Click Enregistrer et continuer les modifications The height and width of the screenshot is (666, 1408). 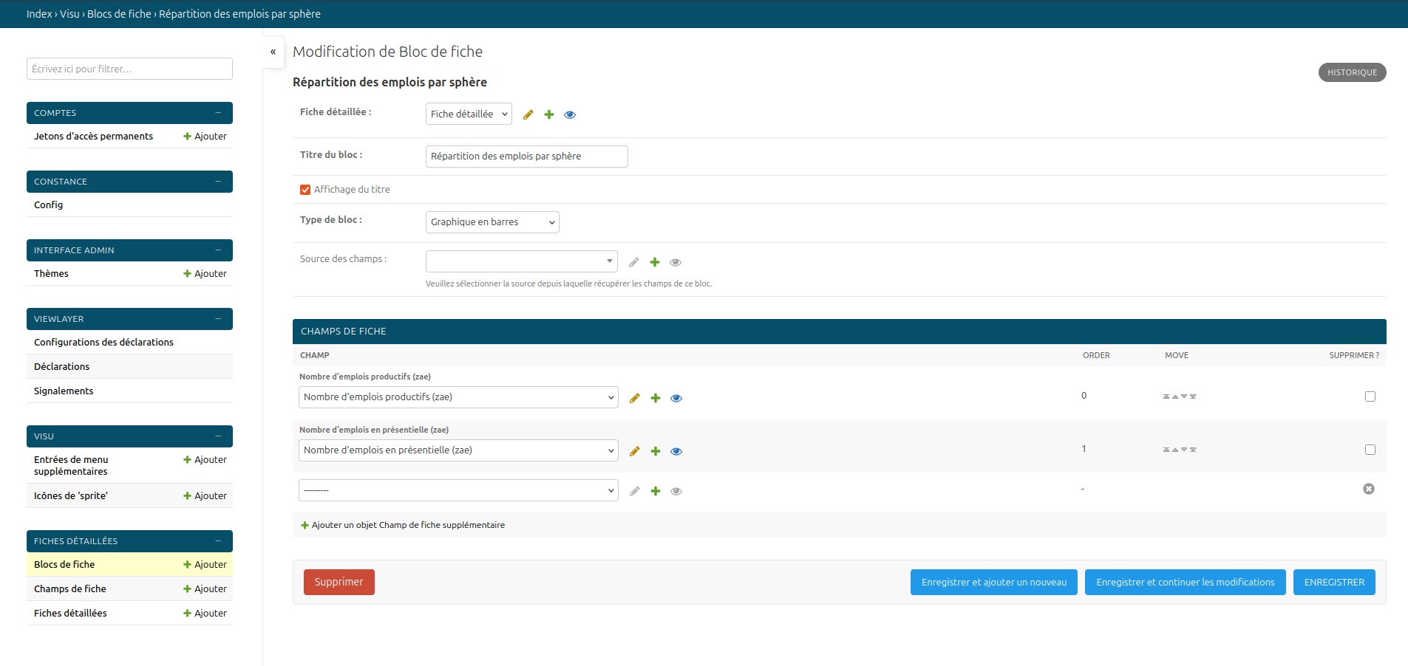pos(1186,582)
